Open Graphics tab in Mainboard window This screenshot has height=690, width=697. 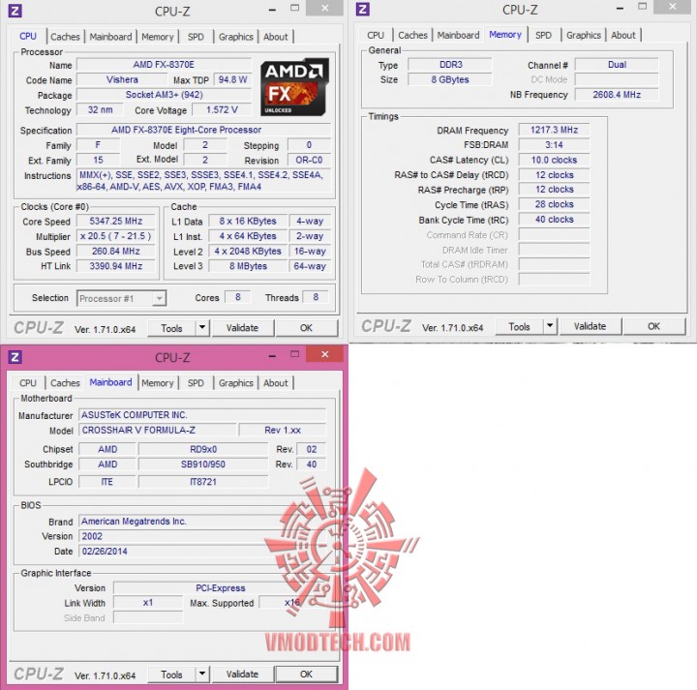235,383
